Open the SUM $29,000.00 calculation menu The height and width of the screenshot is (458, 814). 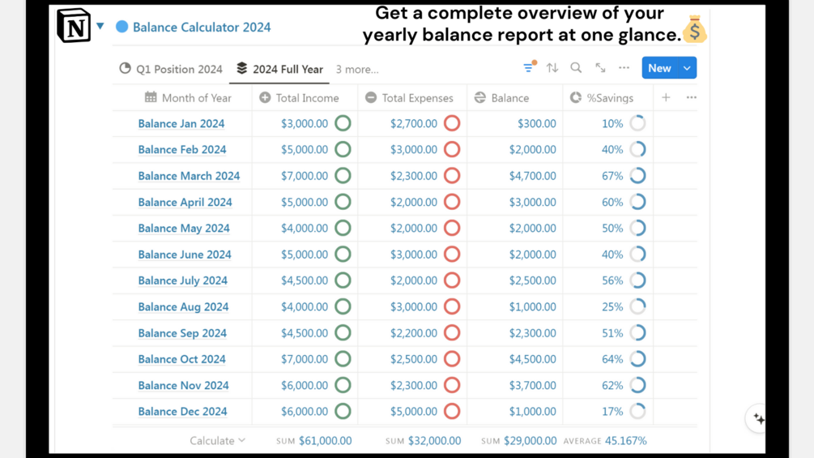(x=518, y=441)
